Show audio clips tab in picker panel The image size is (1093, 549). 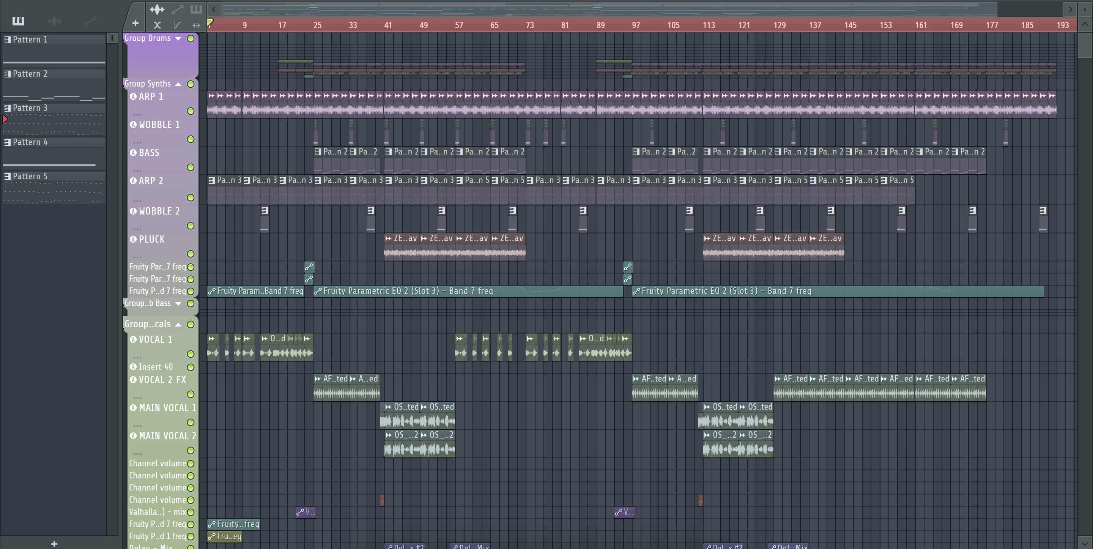(x=54, y=21)
